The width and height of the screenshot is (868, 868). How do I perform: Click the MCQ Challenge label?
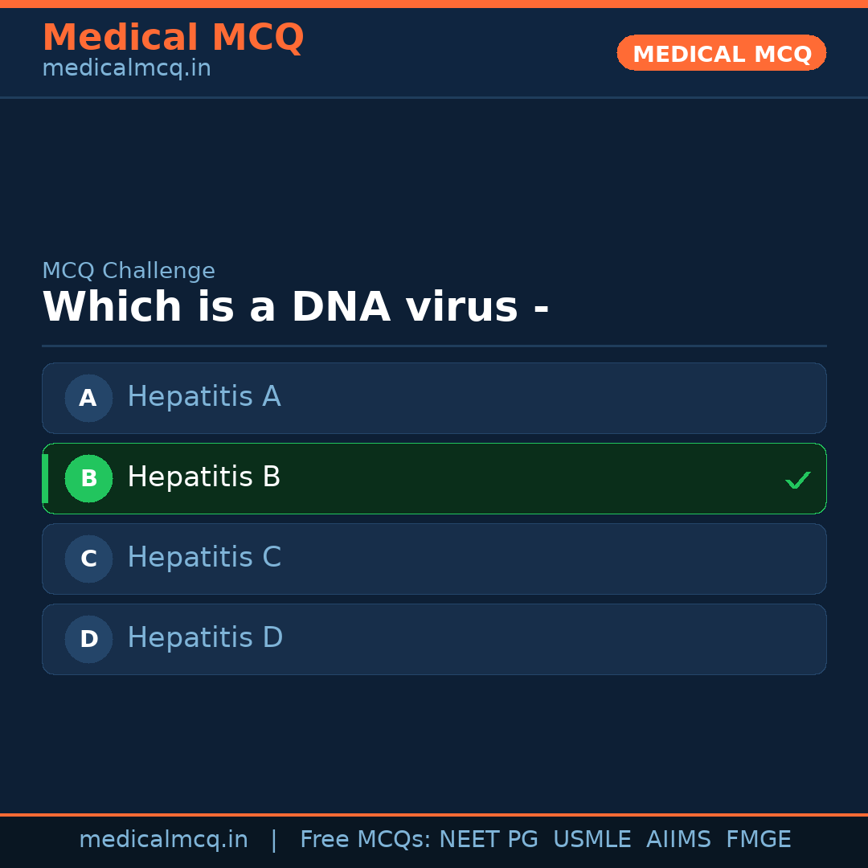[129, 272]
